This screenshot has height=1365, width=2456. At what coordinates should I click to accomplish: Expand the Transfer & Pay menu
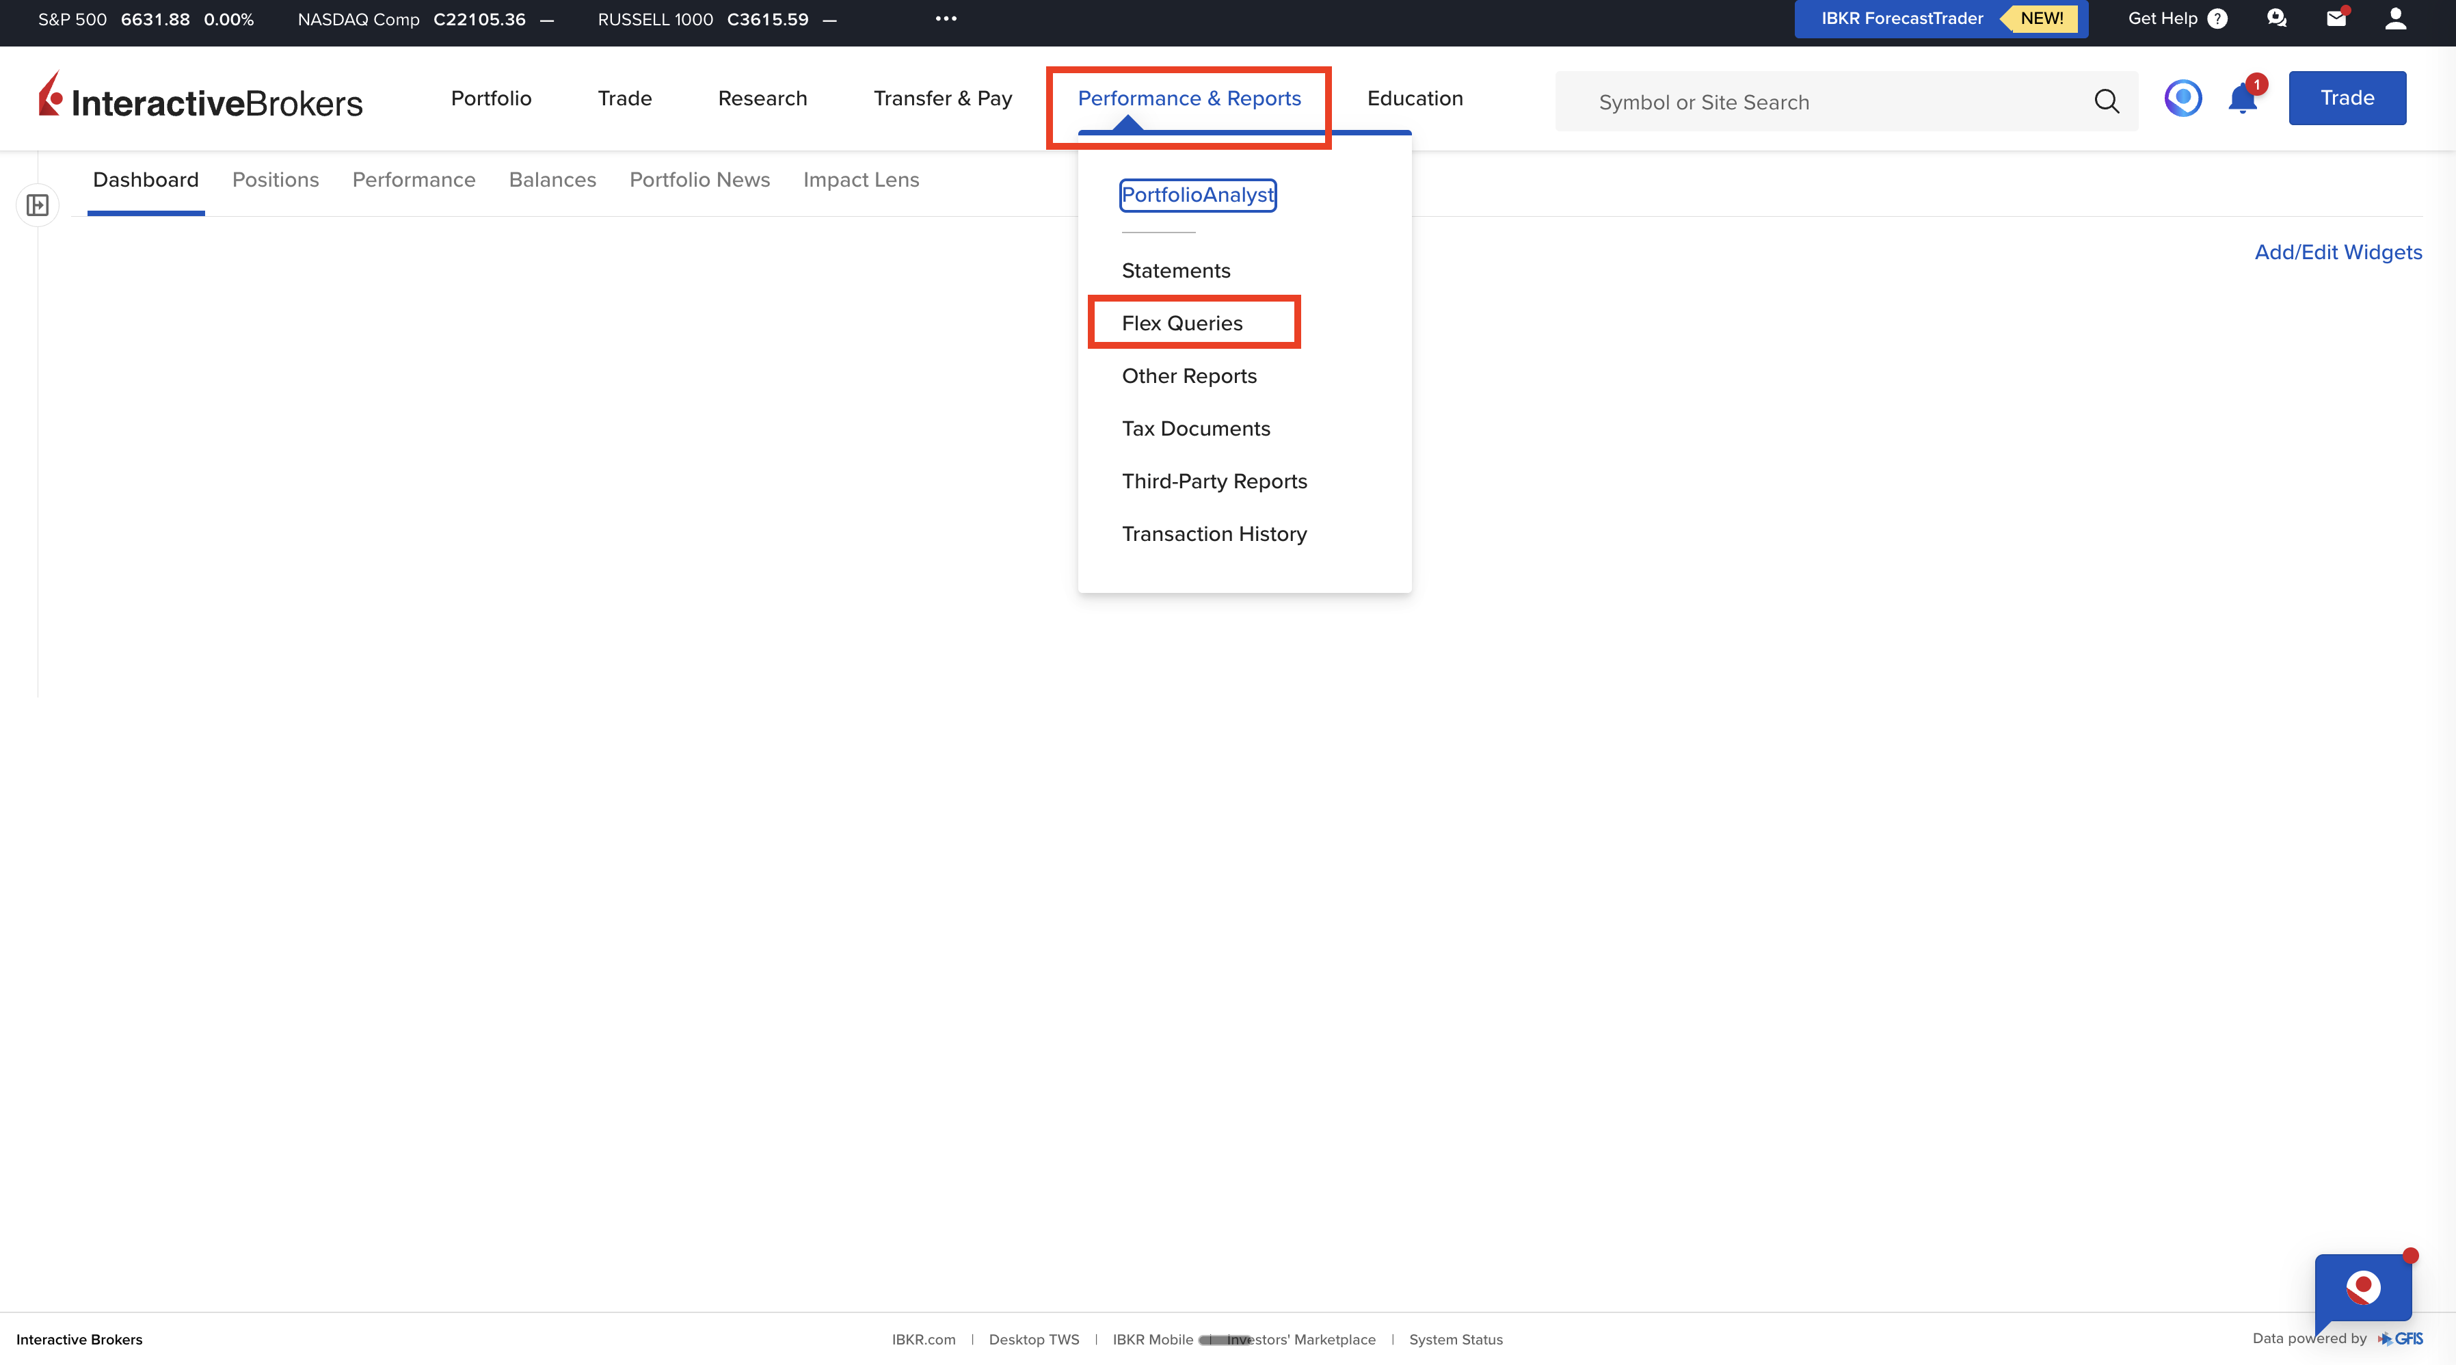pyautogui.click(x=942, y=98)
